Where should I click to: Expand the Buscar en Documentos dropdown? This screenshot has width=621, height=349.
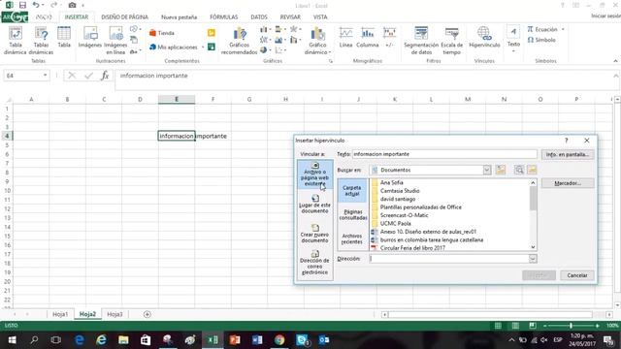[x=487, y=170]
